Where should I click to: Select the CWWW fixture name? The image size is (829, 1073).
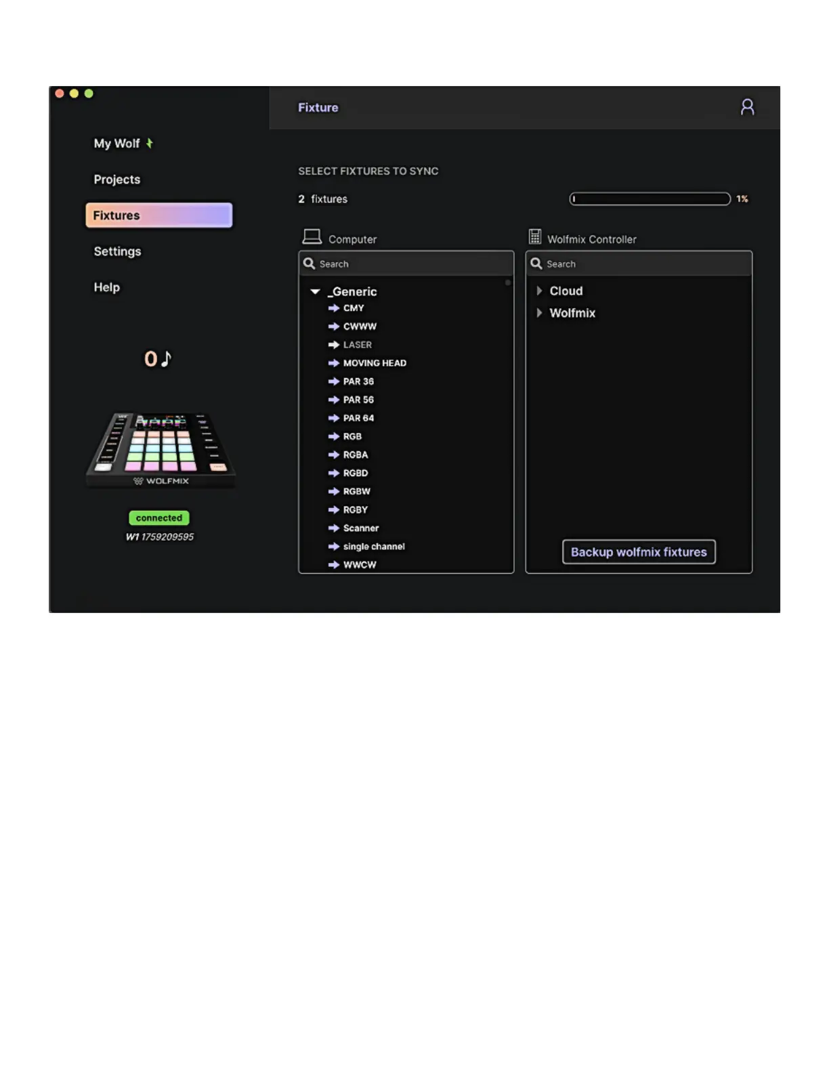click(360, 327)
